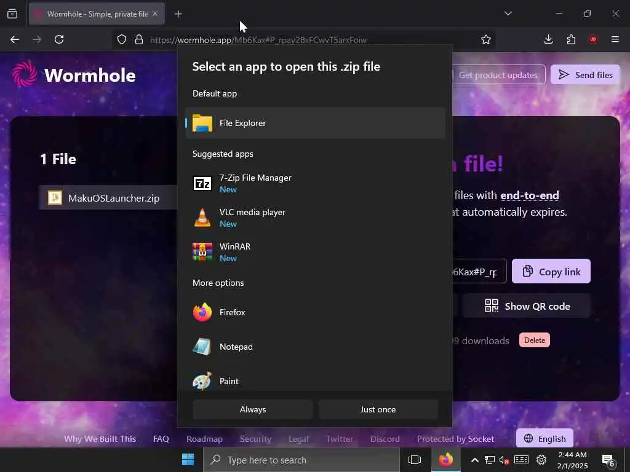
Task: Click the Just once button
Action: (x=378, y=409)
